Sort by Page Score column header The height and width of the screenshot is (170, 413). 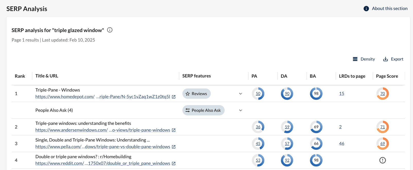[x=387, y=76]
